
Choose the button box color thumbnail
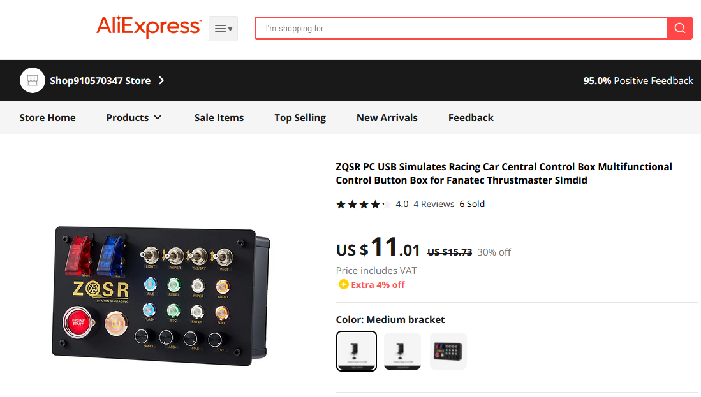(x=448, y=351)
